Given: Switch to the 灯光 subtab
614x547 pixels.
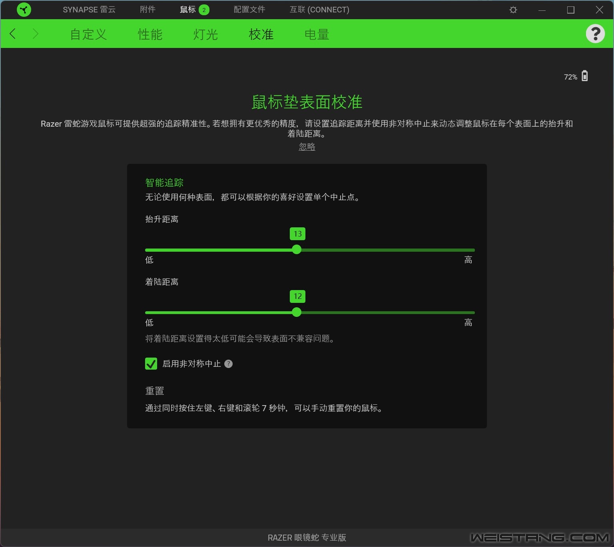Looking at the screenshot, I should [205, 34].
